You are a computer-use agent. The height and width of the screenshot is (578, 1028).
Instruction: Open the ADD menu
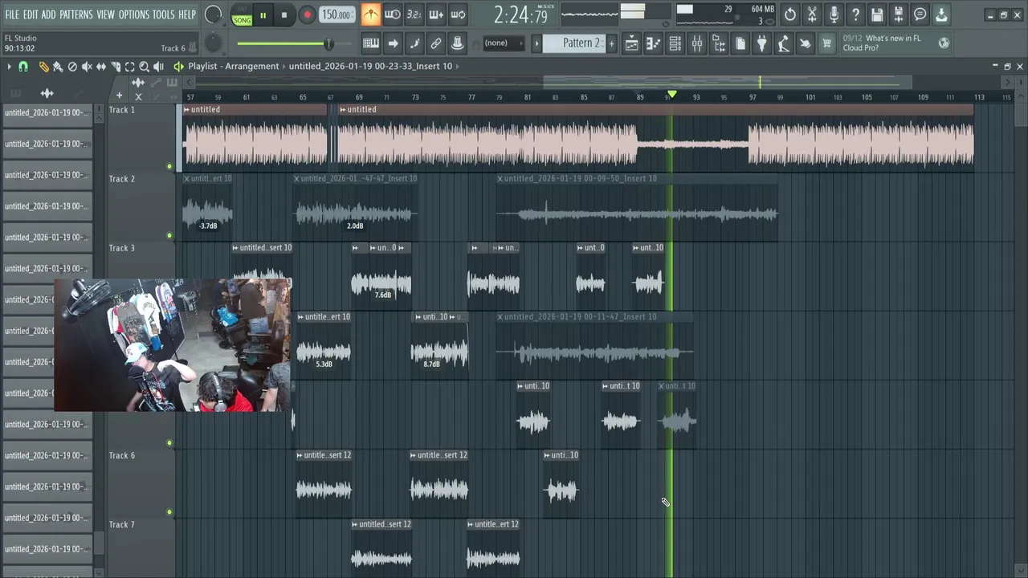(49, 14)
